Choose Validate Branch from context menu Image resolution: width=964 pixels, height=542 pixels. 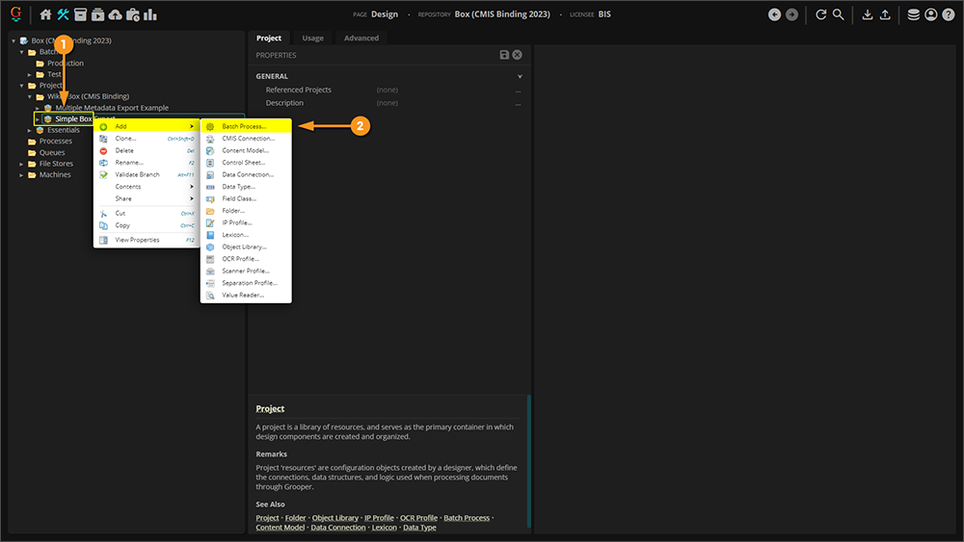tap(137, 174)
